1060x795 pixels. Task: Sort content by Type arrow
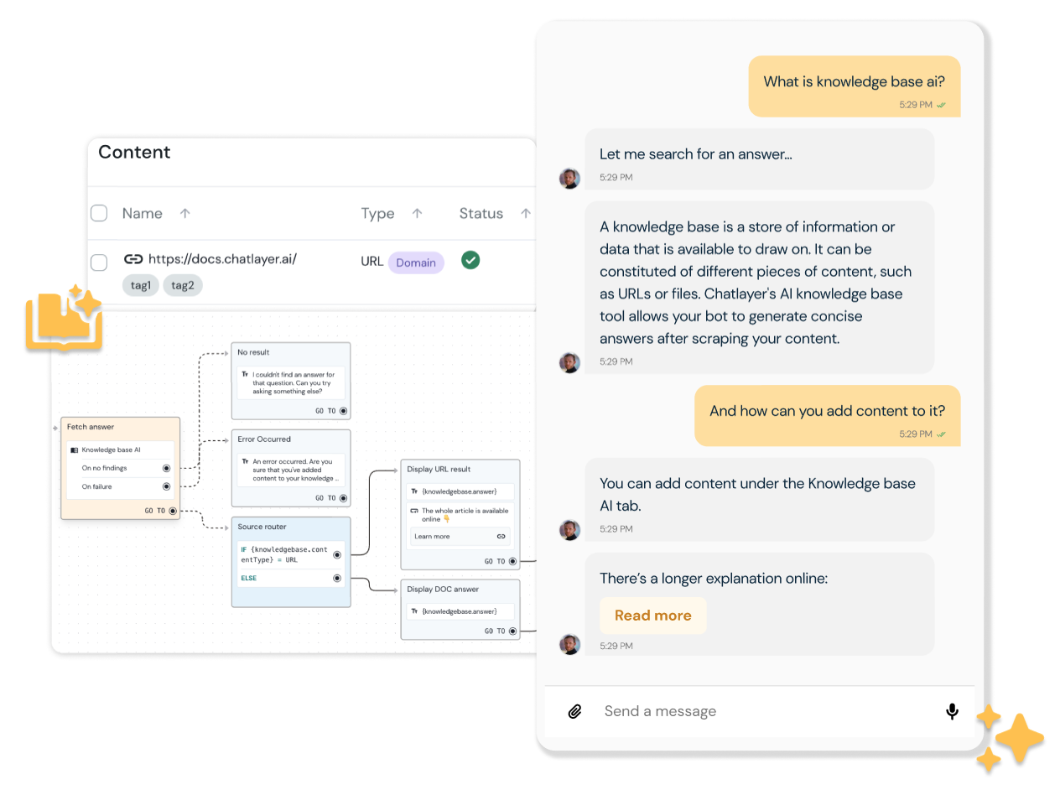417,213
